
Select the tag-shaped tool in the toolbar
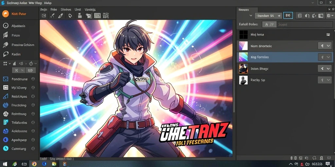[x=70, y=16]
